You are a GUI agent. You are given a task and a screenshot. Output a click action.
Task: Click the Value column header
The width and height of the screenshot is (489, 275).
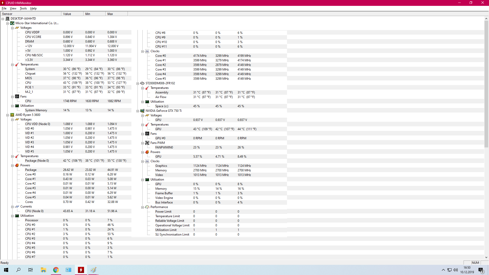[72, 14]
